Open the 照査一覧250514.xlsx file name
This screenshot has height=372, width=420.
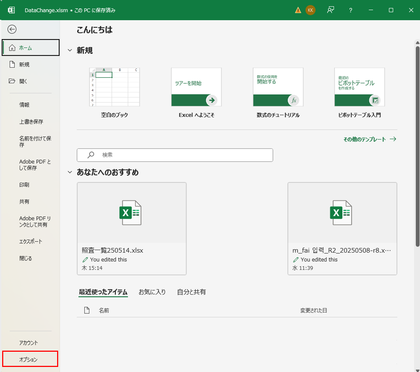point(112,250)
